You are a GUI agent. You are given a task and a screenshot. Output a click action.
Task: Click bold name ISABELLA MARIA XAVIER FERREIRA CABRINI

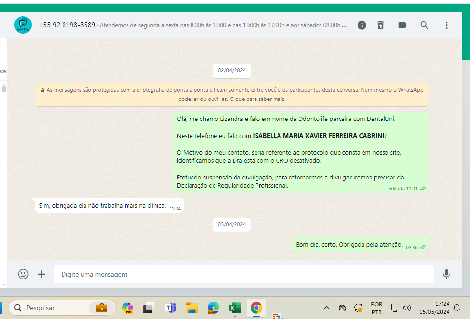coord(319,136)
